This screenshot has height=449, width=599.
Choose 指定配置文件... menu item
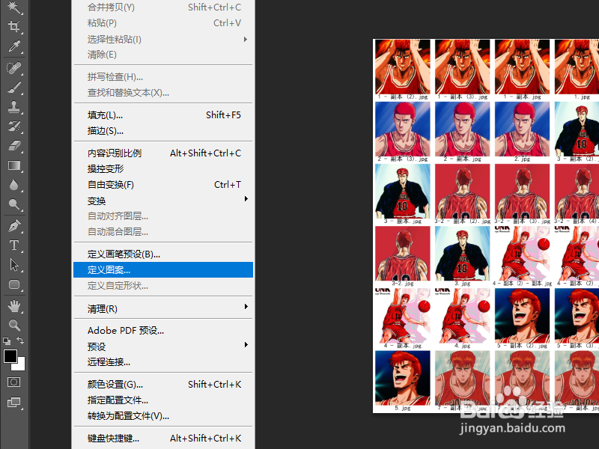click(x=163, y=400)
